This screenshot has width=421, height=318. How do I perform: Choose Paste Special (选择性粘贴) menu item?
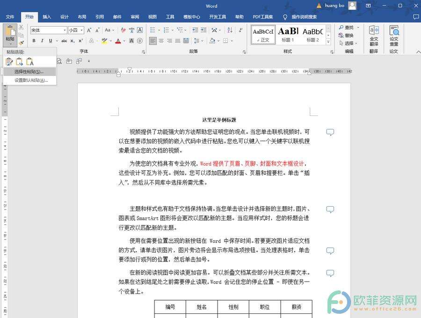[x=29, y=72]
